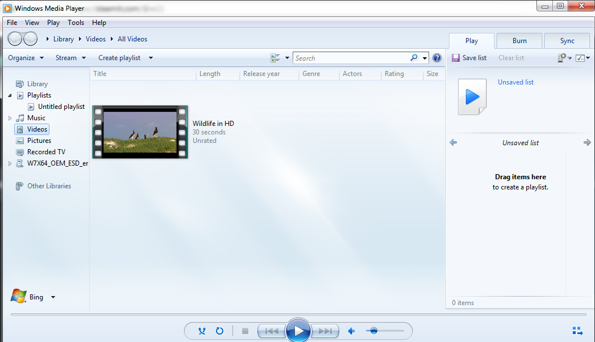
Task: Click the Forward navigation arrow button
Action: pos(30,39)
